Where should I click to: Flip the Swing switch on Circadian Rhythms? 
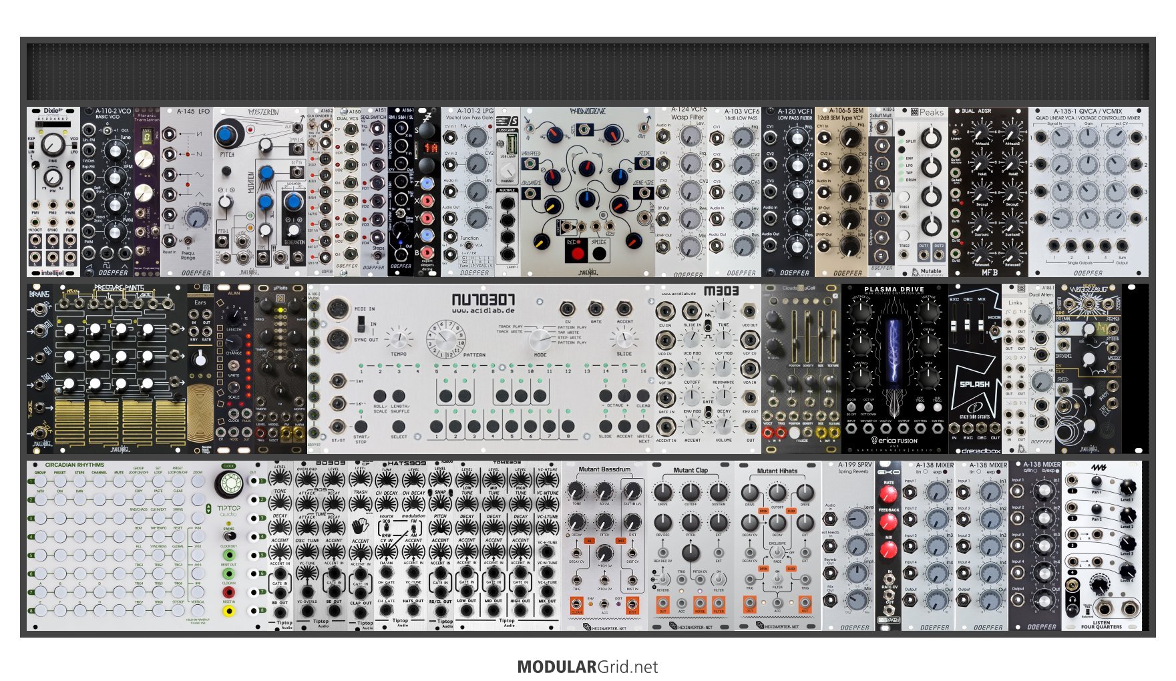[x=229, y=535]
